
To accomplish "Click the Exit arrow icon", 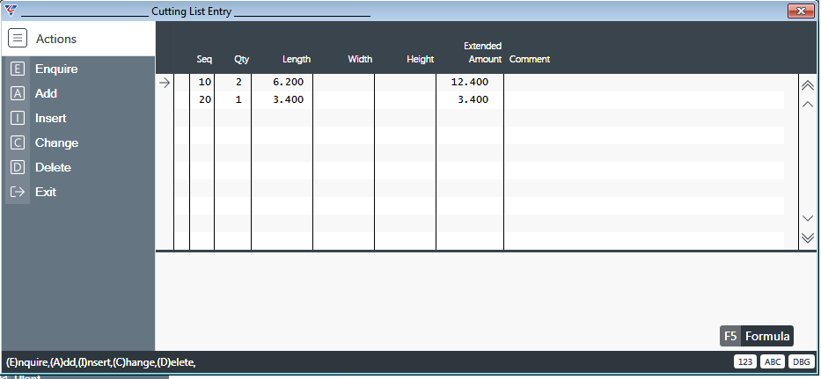I will 18,192.
